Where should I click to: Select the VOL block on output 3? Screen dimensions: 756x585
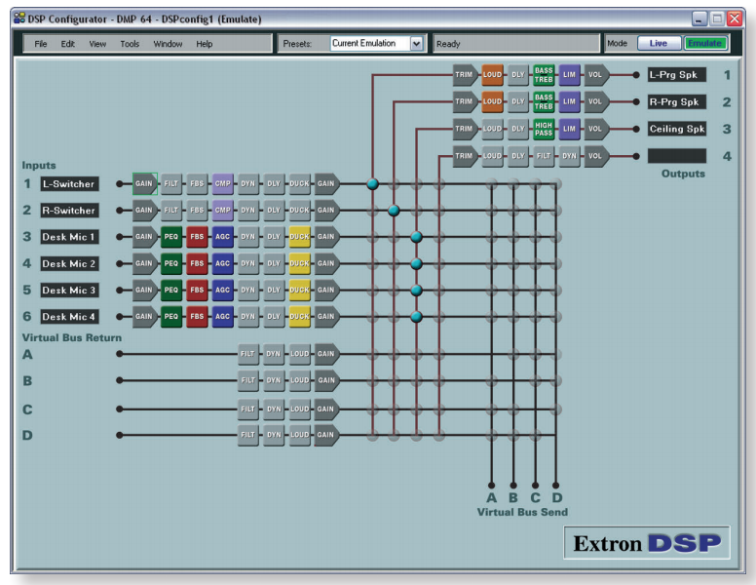[x=595, y=128]
